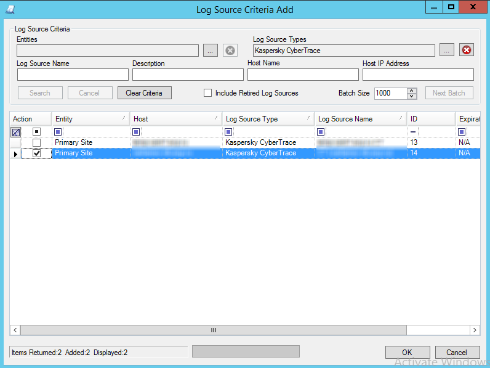Confirm the selection with OK

[x=408, y=352]
